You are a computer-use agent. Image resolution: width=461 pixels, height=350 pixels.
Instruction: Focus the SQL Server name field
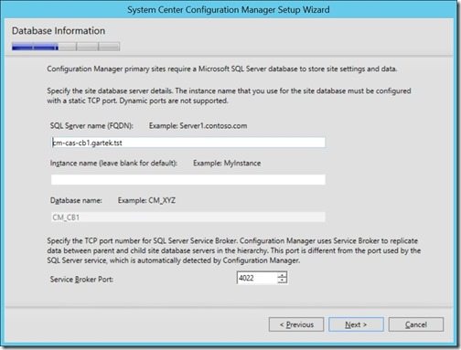click(x=188, y=143)
